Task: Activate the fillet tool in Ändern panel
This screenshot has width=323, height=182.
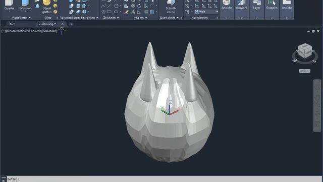Action: 152,6
